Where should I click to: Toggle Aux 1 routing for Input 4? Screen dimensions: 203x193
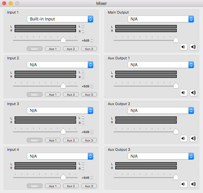tap(53, 186)
